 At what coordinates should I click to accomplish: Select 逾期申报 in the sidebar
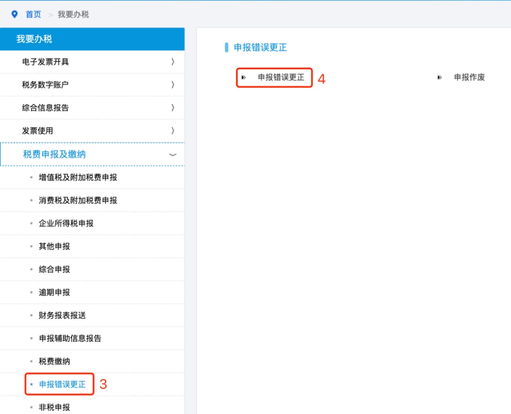[x=55, y=292]
